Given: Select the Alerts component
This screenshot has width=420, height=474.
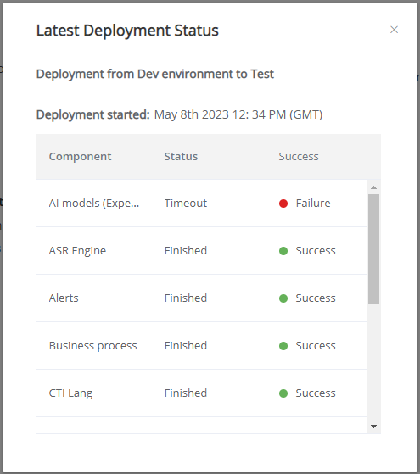Looking at the screenshot, I should 64,298.
